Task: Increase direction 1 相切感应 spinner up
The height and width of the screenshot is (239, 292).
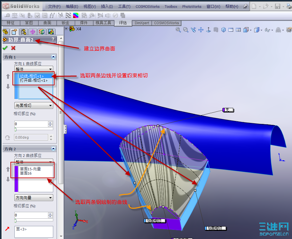Action: 50,123
